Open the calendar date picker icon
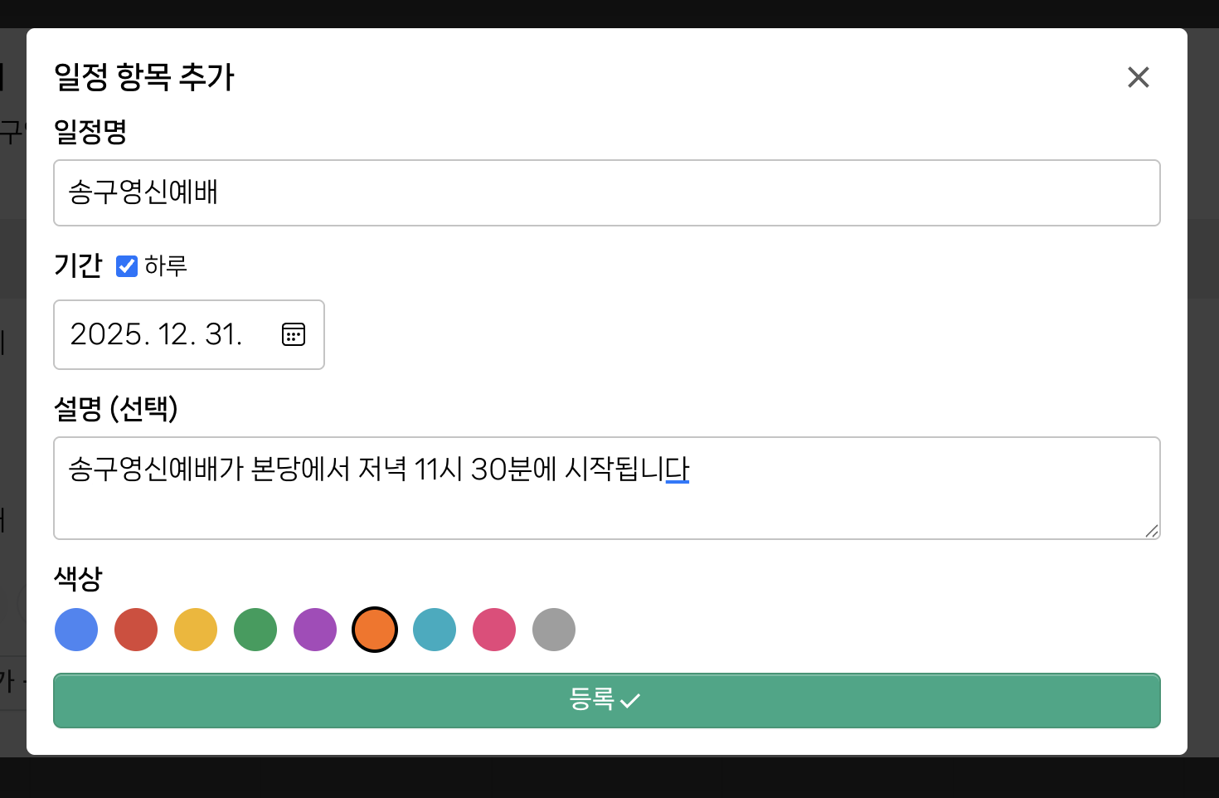Image resolution: width=1219 pixels, height=798 pixels. pyautogui.click(x=294, y=334)
